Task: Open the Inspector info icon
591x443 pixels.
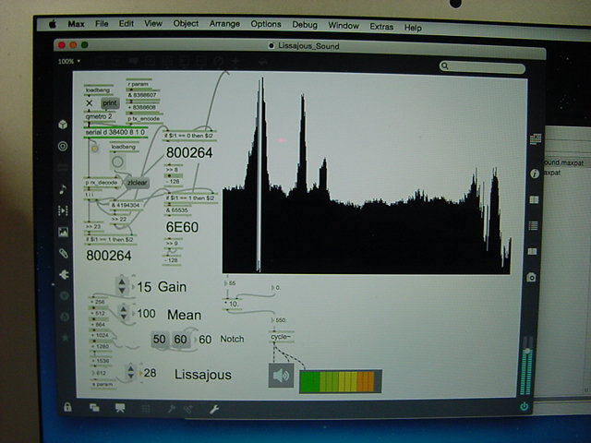Action: coord(535,174)
